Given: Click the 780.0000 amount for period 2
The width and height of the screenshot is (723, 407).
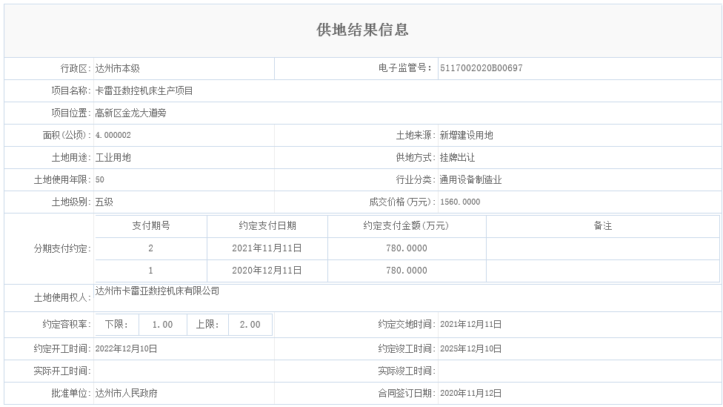Looking at the screenshot, I should coord(407,248).
